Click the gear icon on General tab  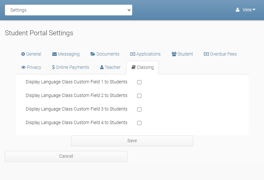(23, 54)
